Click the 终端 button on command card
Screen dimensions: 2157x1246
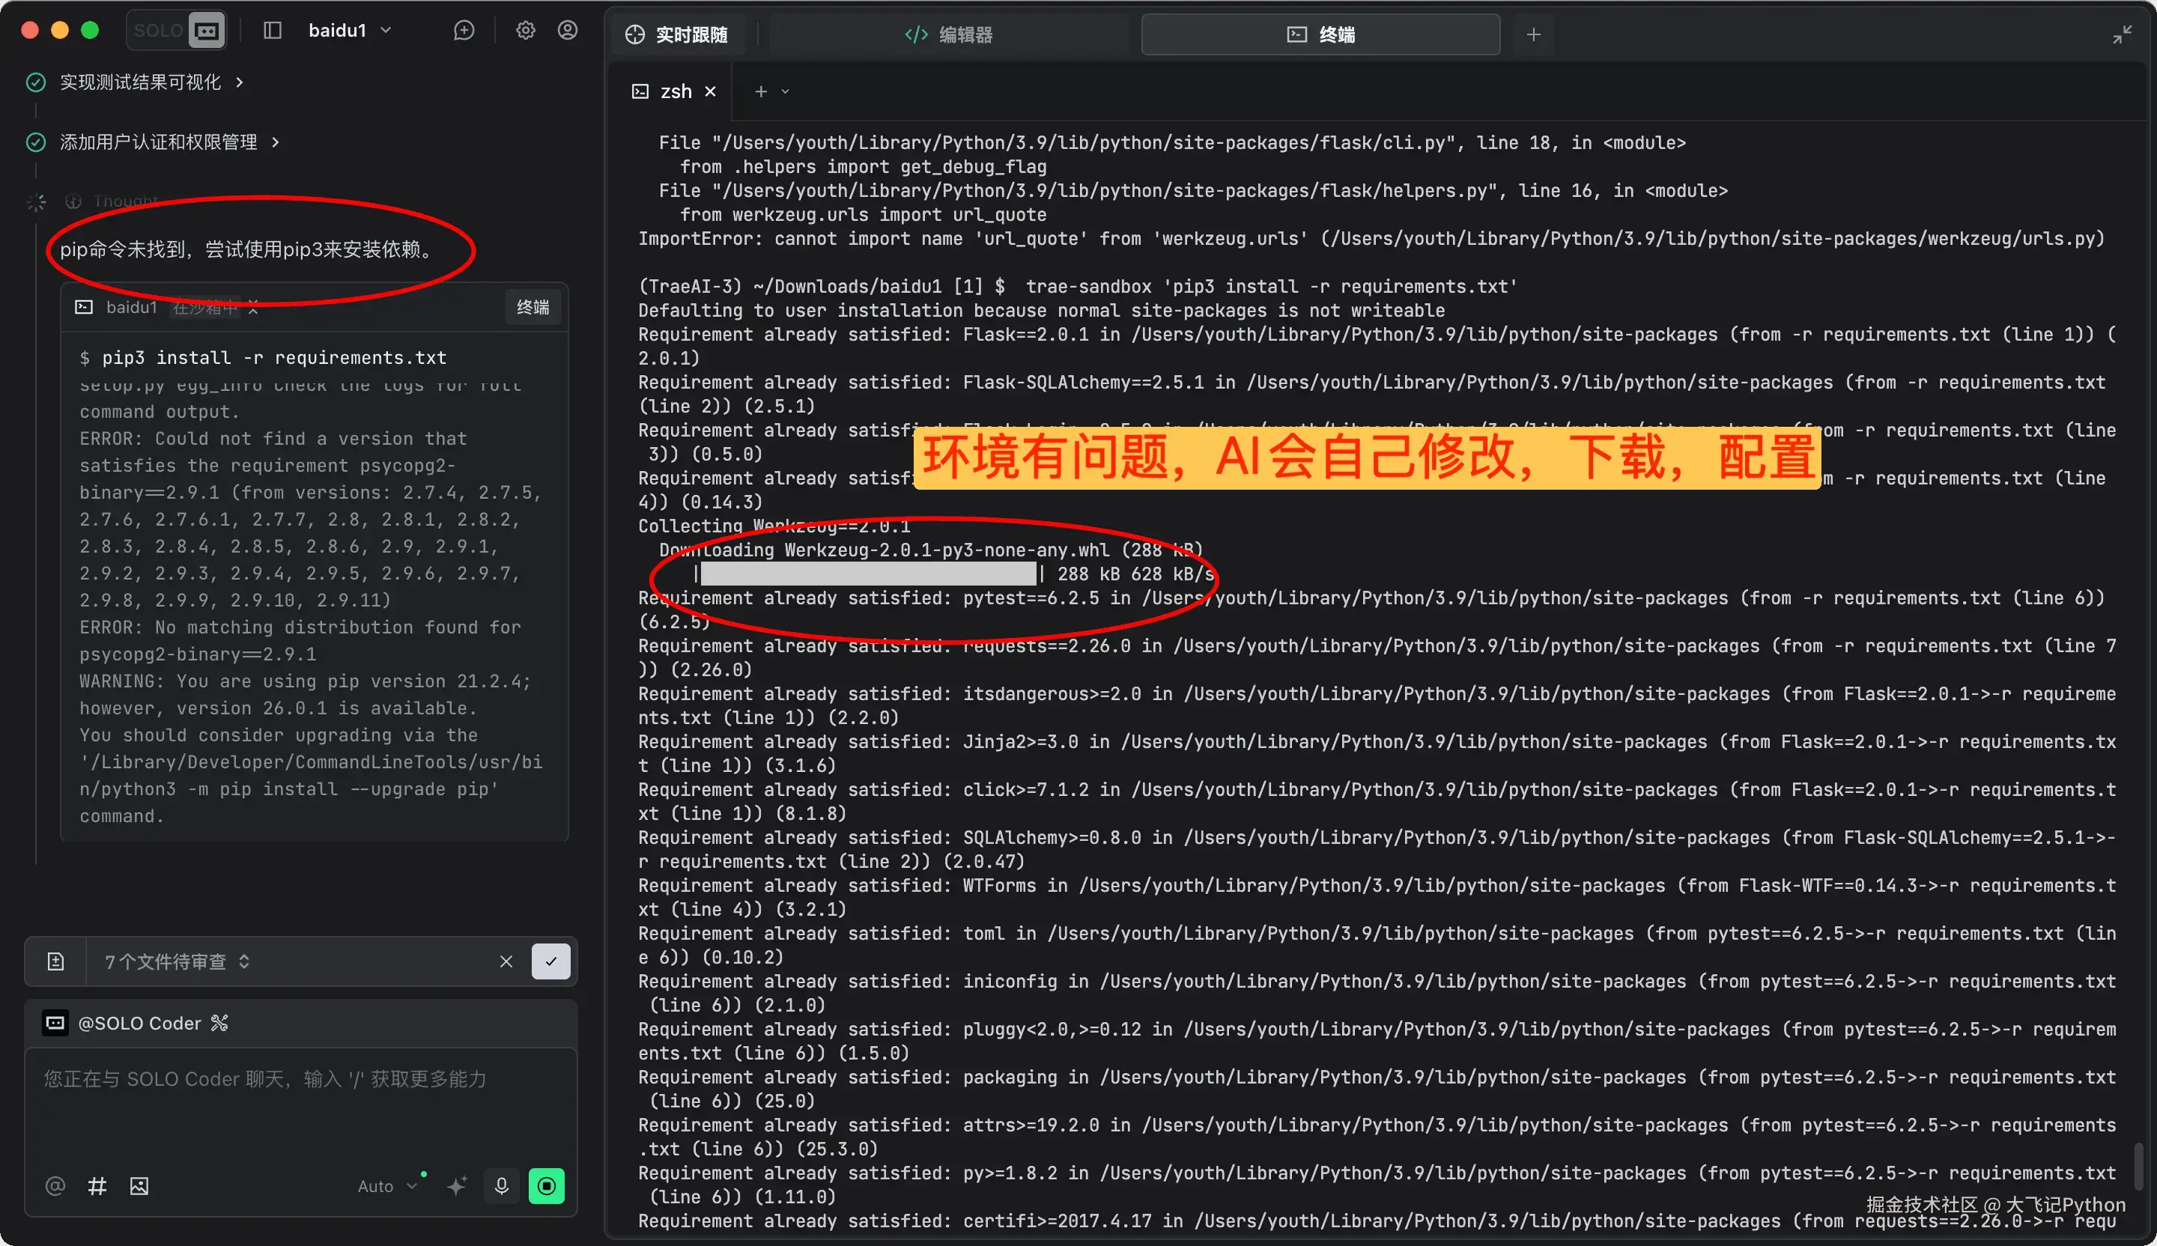coord(533,307)
